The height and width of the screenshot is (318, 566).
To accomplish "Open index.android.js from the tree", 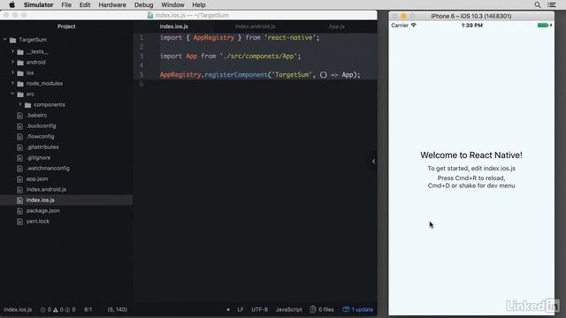I will 46,189.
